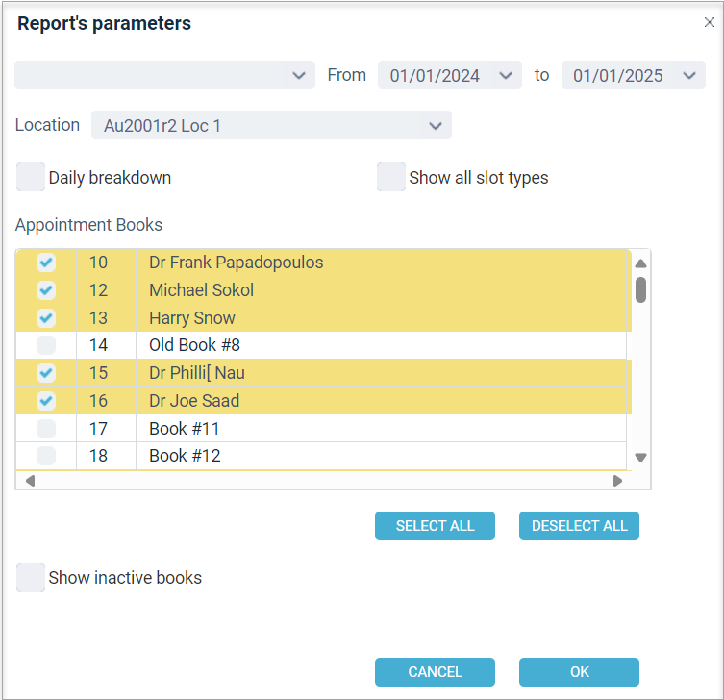This screenshot has width=724, height=700.
Task: Click the horizontal scroll right arrow
Action: [617, 481]
